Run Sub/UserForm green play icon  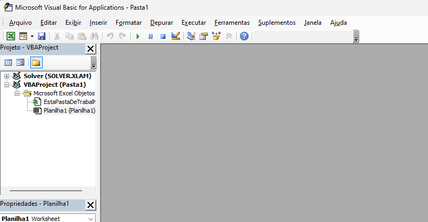click(138, 36)
